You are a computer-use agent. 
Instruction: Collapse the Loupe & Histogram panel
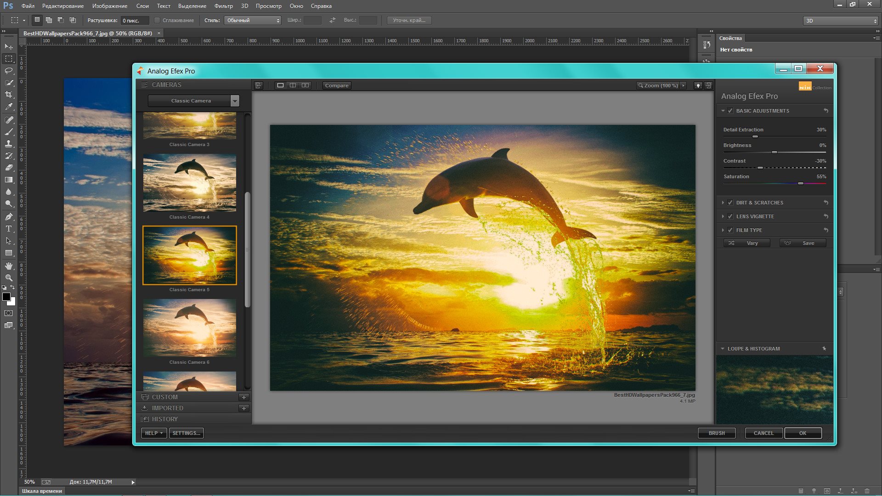point(722,349)
